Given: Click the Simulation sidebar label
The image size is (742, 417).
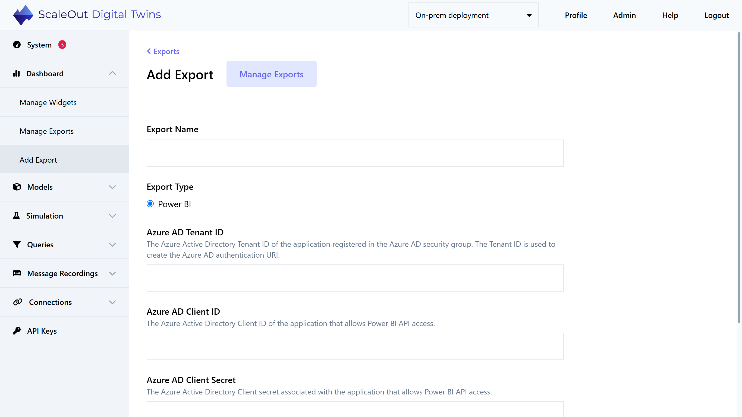Looking at the screenshot, I should (44, 216).
